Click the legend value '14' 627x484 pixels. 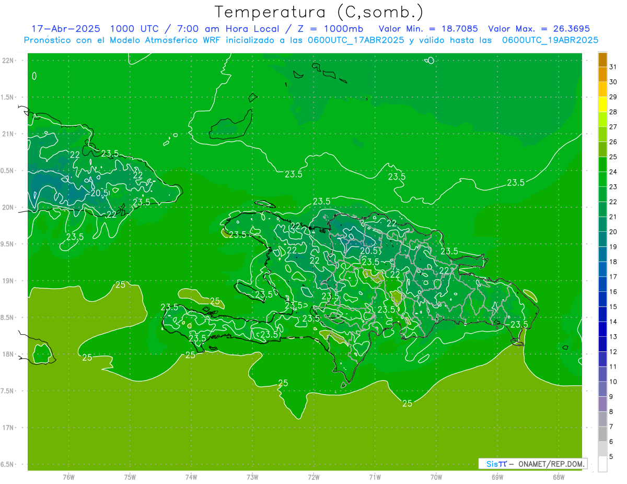click(x=613, y=322)
